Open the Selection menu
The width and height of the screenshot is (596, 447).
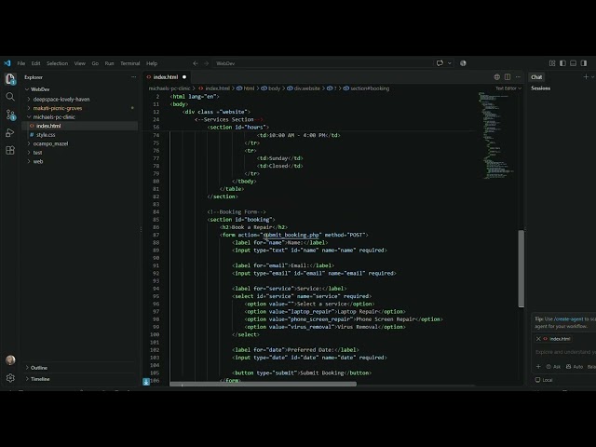[x=58, y=63]
